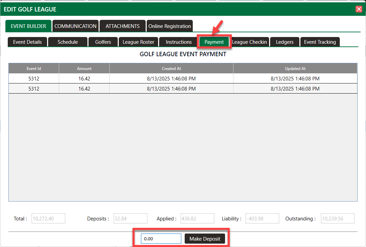Viewport: 366px width, 247px height.
Task: Select the Event Details sub-tab
Action: point(28,42)
